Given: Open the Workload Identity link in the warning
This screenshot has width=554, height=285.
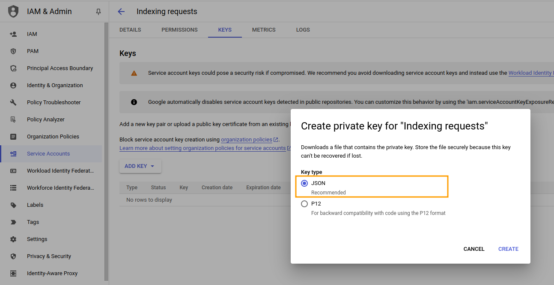Looking at the screenshot, I should click(531, 73).
